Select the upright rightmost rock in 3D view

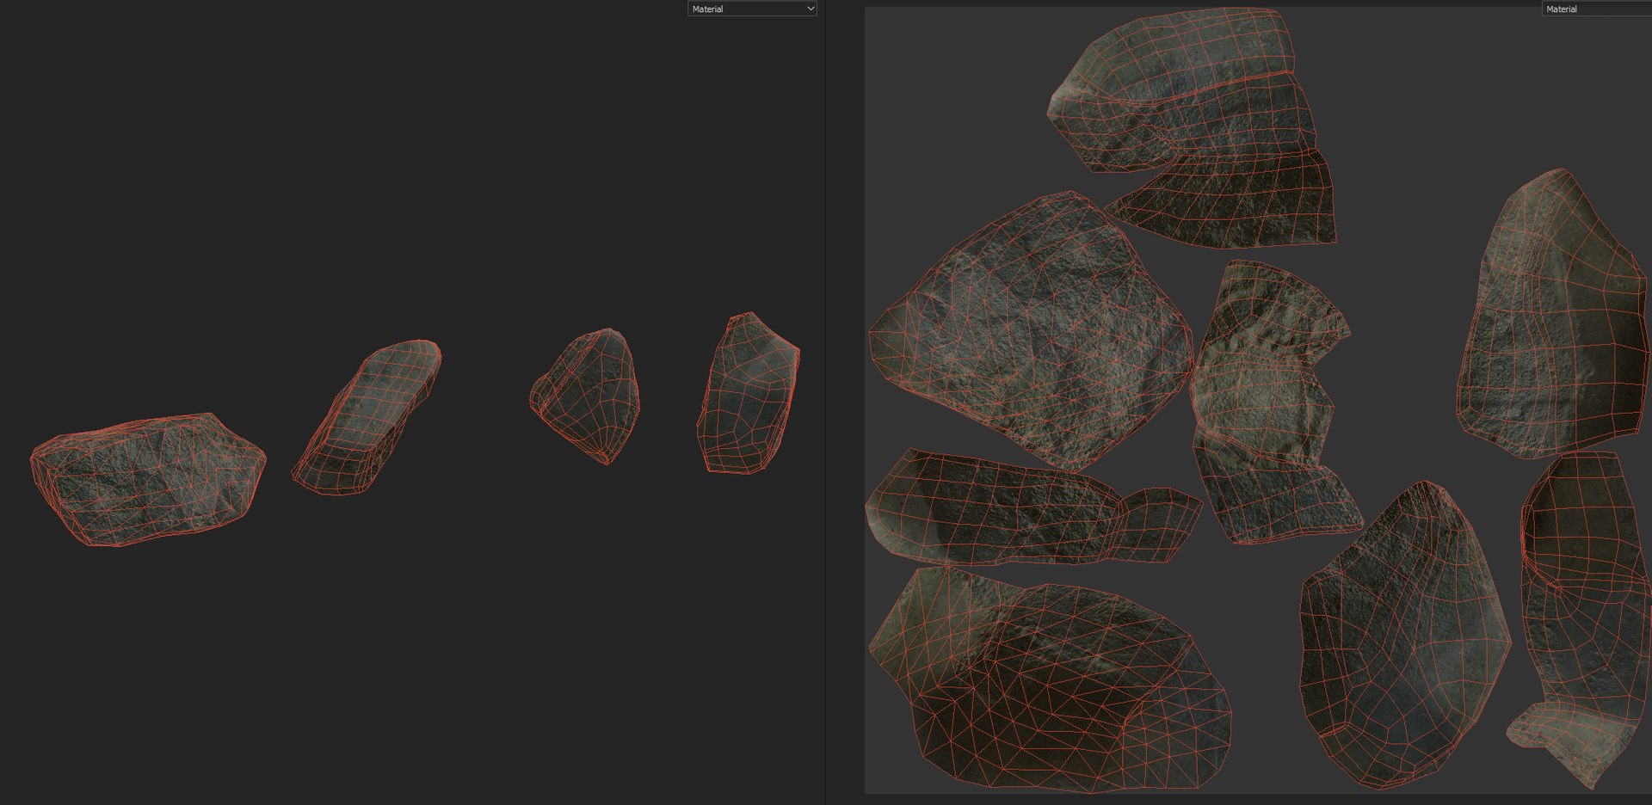click(x=747, y=392)
